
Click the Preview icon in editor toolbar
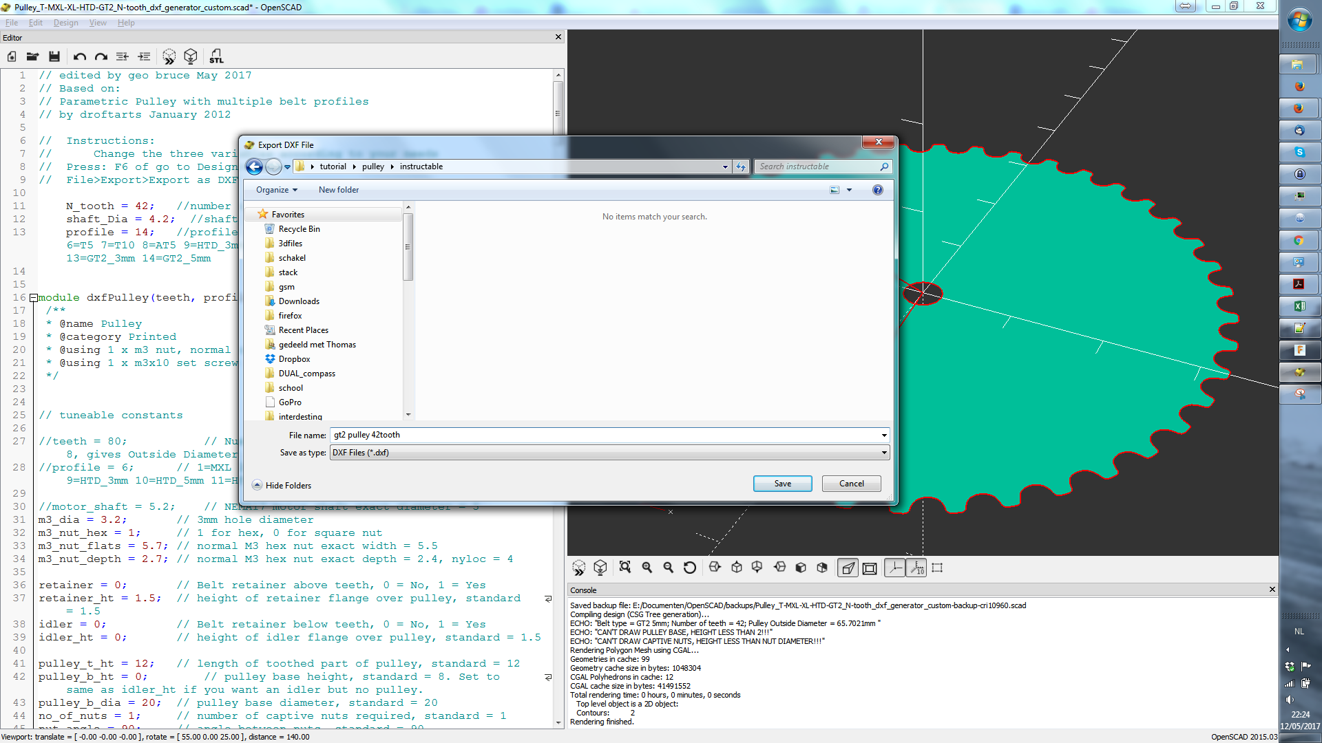pos(169,56)
